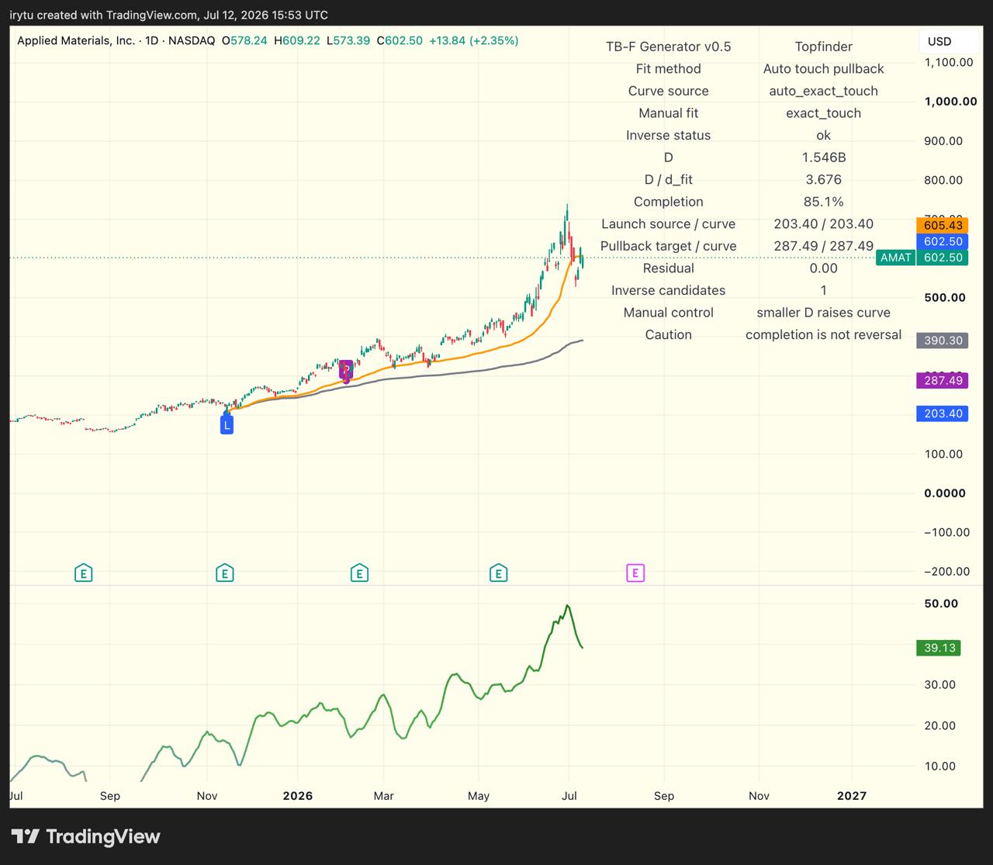Click the Residual label
This screenshot has height=865, width=993.
(668, 268)
